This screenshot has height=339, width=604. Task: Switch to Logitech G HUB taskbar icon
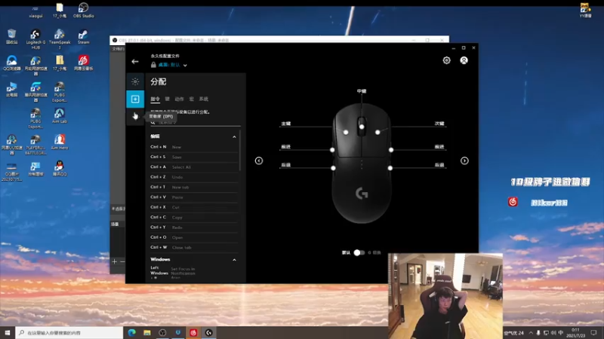[x=209, y=332]
